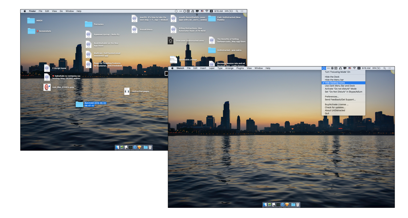Screen dimensions: 408x218
Task: Open Safari from the Finder screen dock
Action: pyautogui.click(x=135, y=147)
